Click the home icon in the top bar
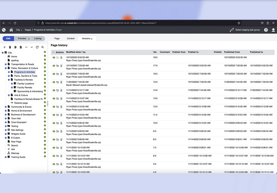 11,30
